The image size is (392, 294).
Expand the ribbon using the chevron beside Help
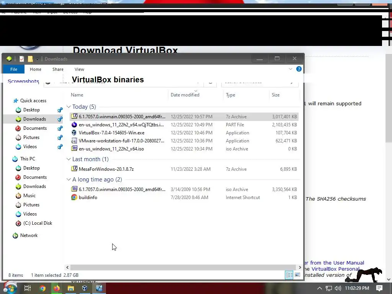coord(290,69)
